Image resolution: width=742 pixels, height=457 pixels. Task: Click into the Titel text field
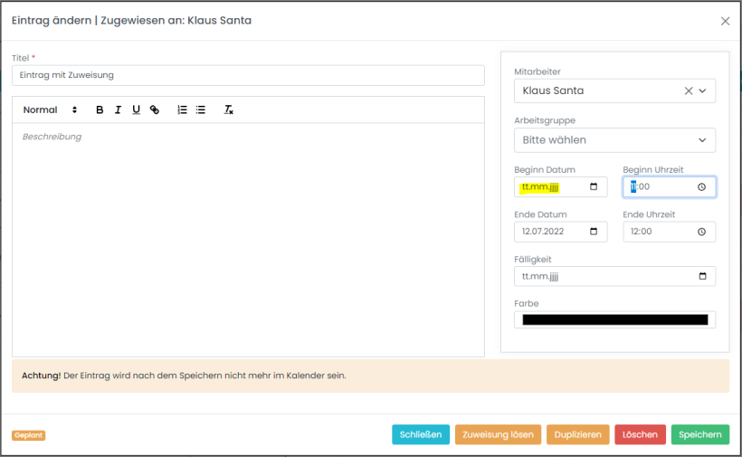point(248,75)
